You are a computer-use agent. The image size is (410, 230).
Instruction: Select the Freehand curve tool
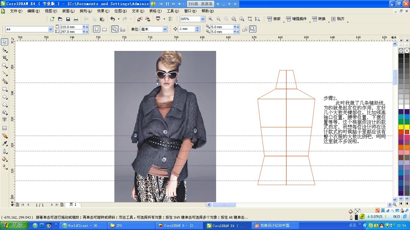pos(5,73)
